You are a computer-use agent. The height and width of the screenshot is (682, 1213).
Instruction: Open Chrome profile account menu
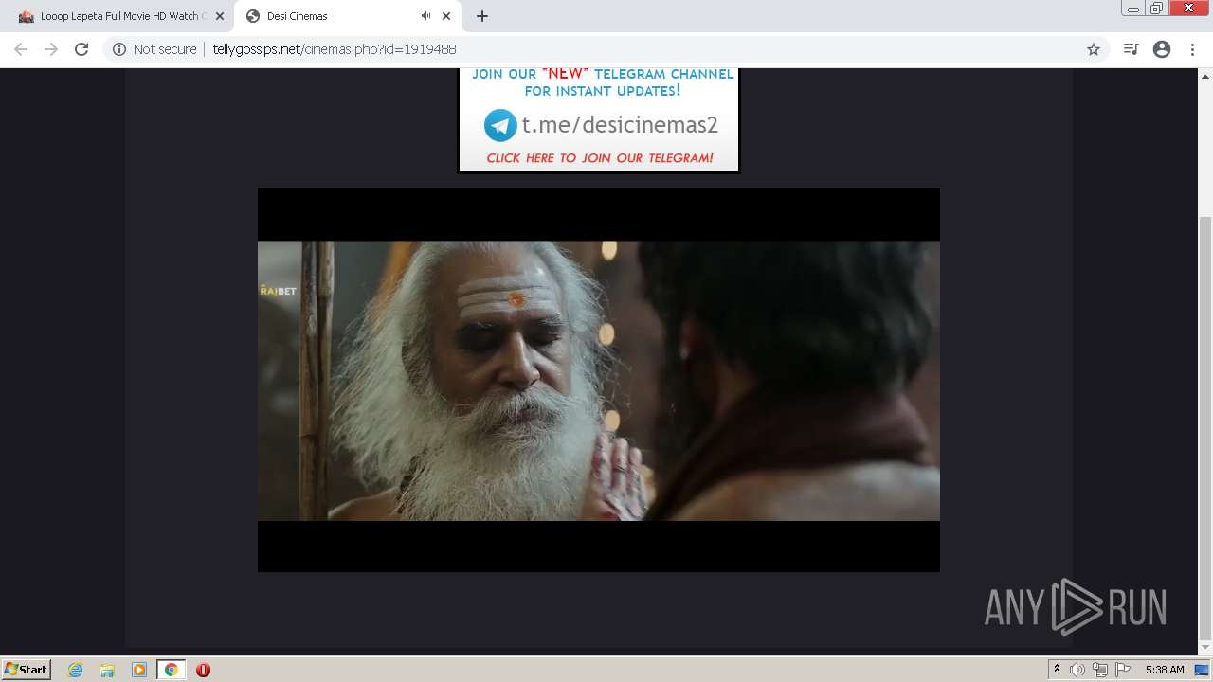[1162, 49]
